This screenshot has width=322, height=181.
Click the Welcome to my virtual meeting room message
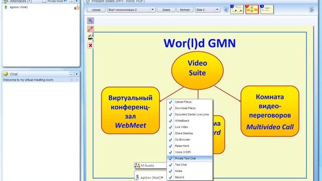pos(28,80)
